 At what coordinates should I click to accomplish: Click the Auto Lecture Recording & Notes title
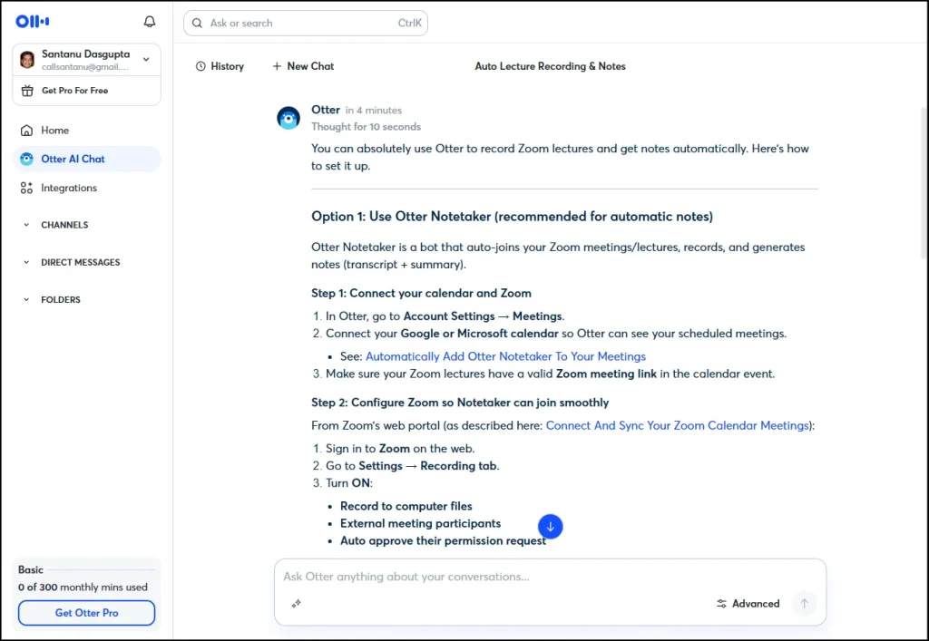[551, 66]
